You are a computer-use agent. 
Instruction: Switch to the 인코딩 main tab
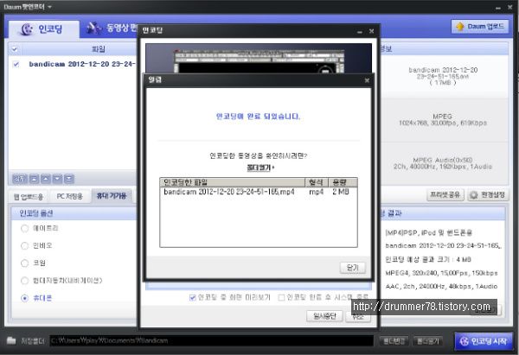tap(42, 29)
